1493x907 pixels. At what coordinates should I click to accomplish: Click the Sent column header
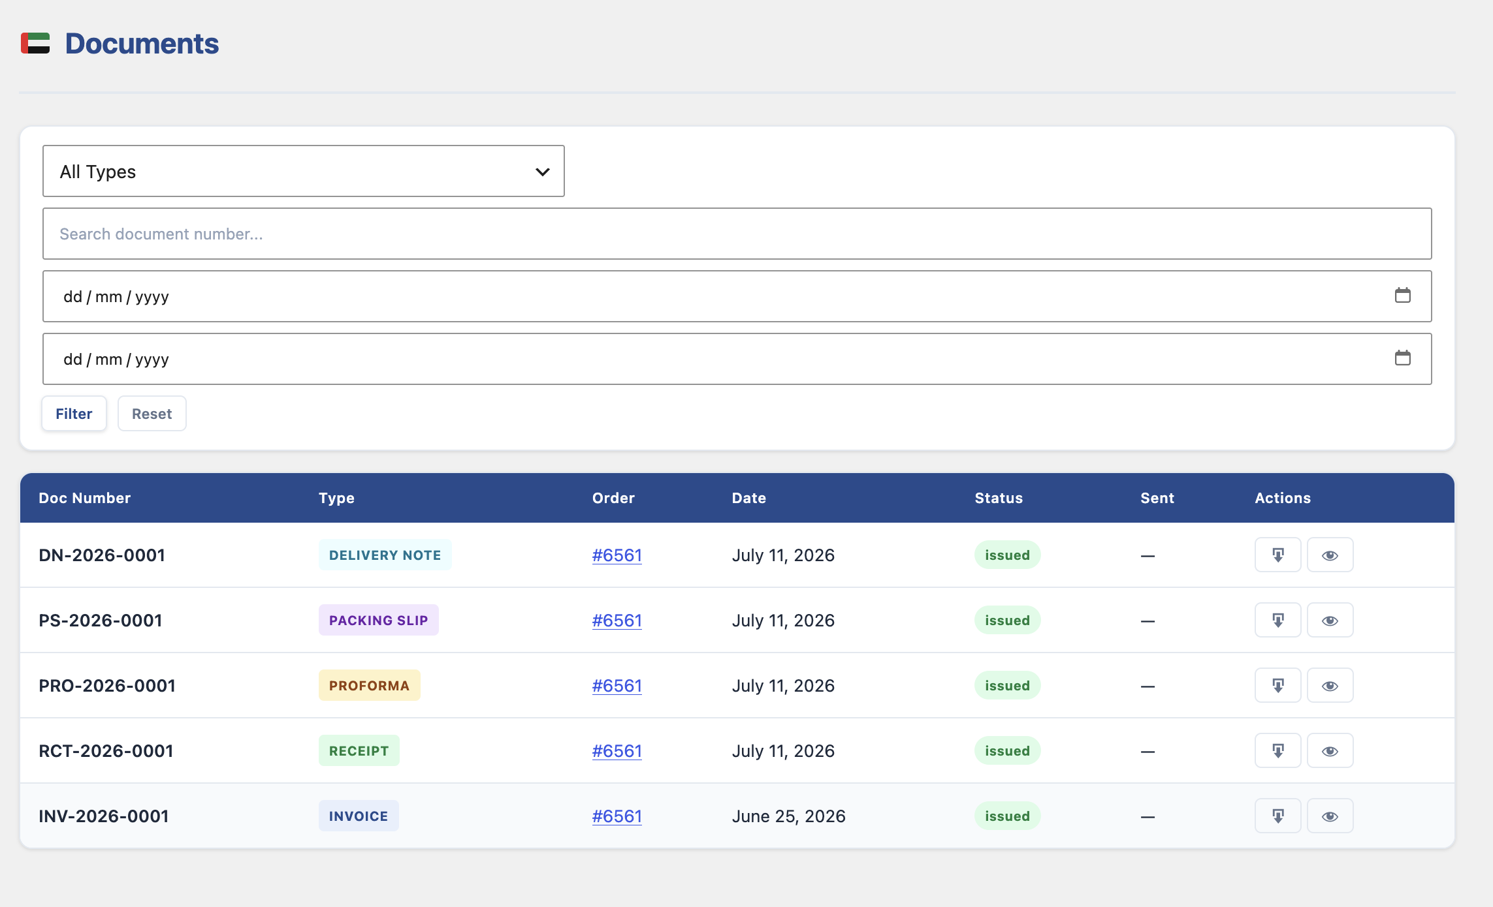pyautogui.click(x=1157, y=498)
